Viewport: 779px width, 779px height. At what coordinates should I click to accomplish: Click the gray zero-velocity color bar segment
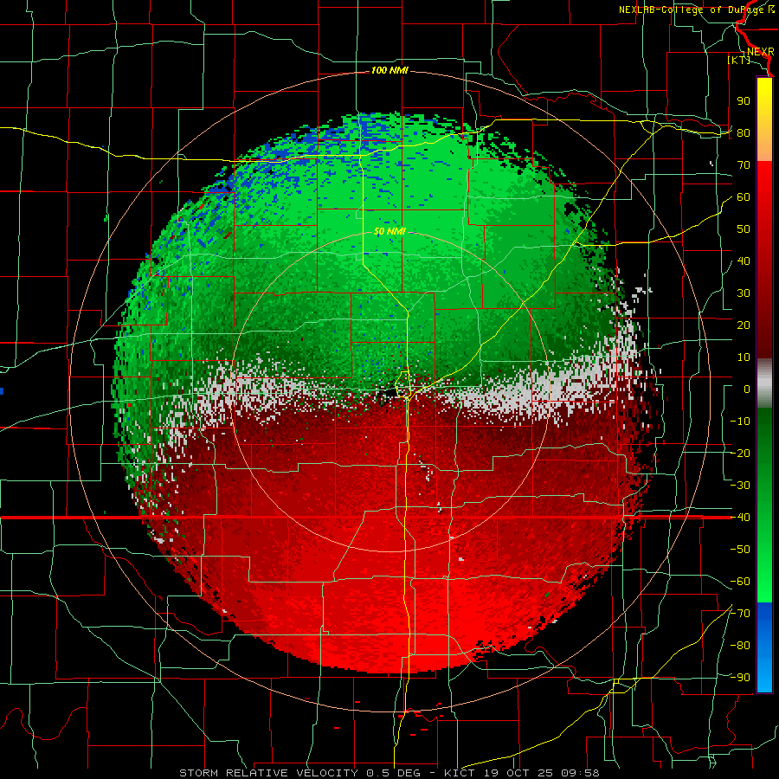point(764,383)
